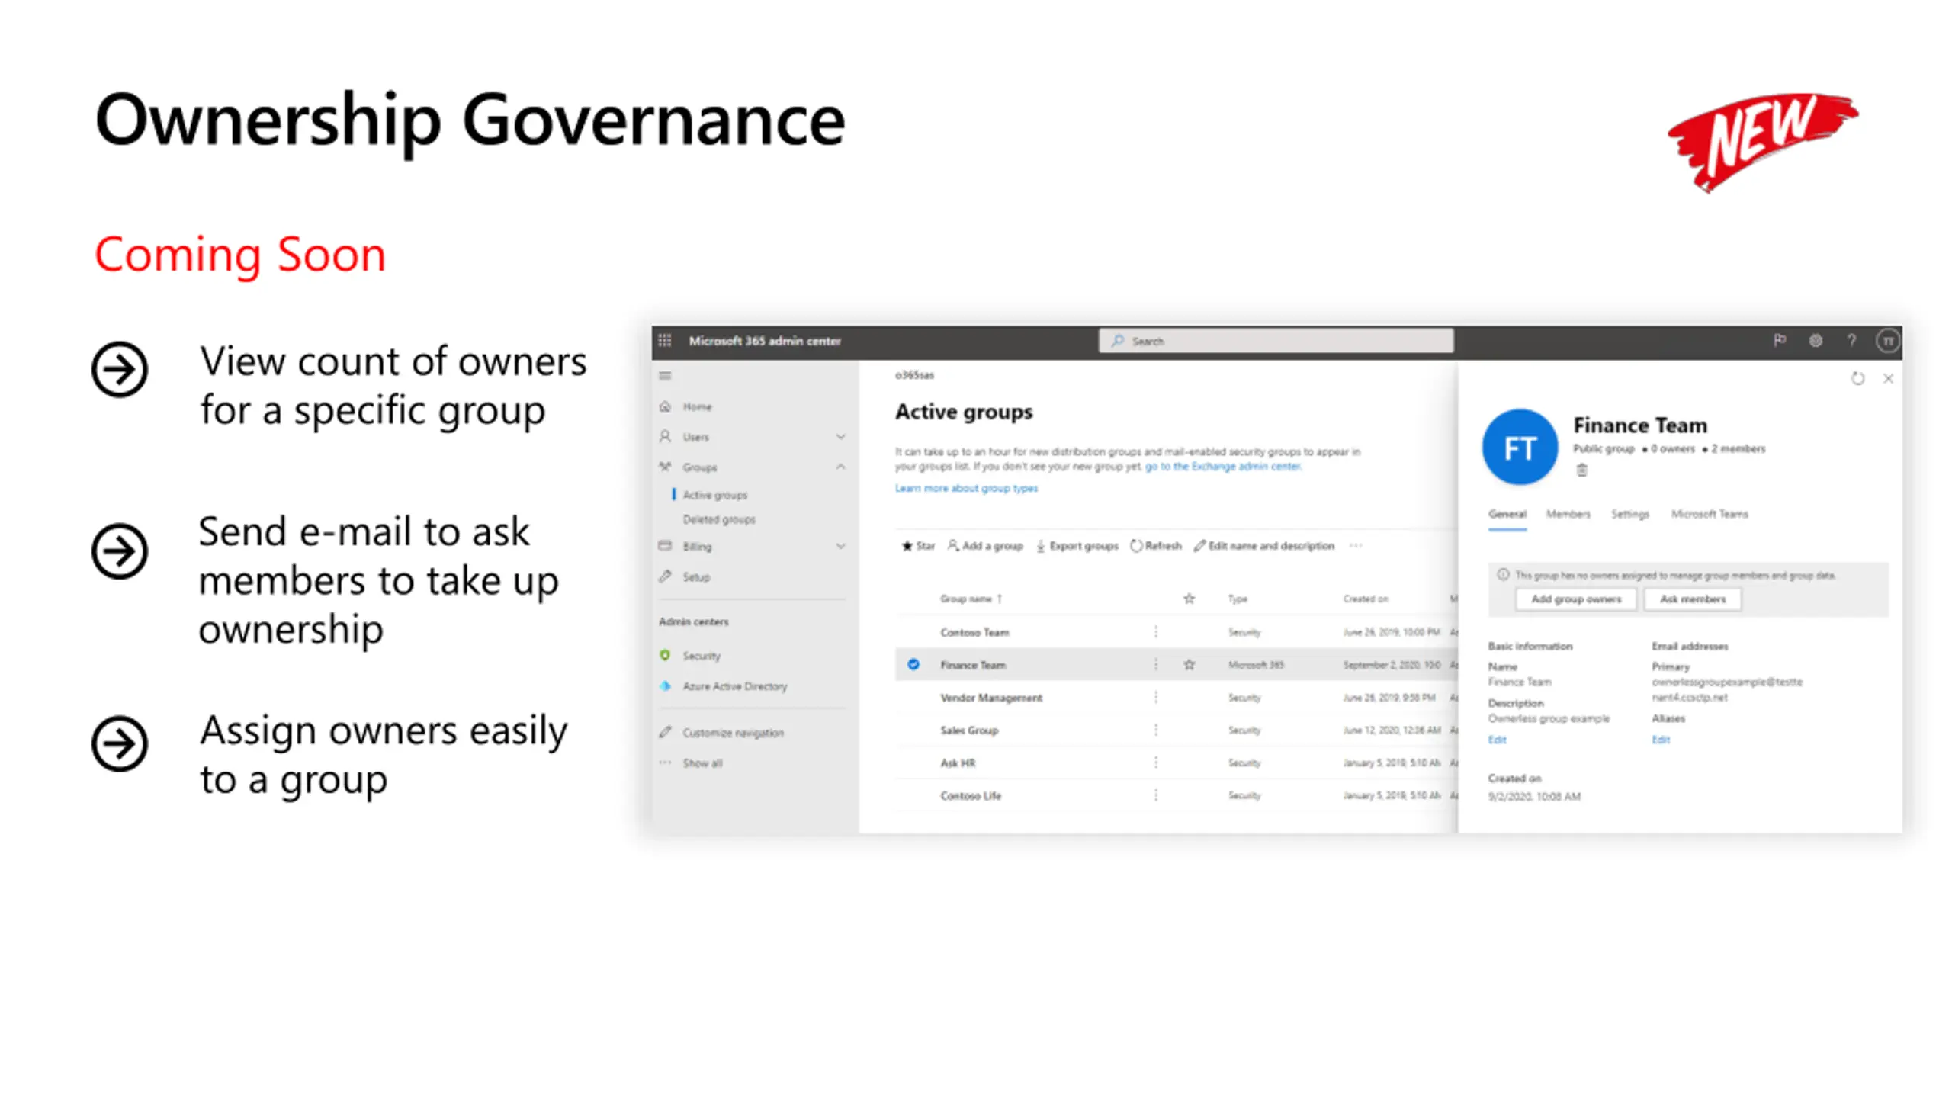Click the Ask members button

pyautogui.click(x=1692, y=599)
